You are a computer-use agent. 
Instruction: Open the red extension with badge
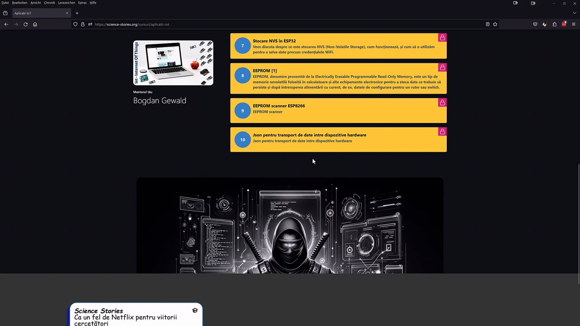tap(564, 24)
